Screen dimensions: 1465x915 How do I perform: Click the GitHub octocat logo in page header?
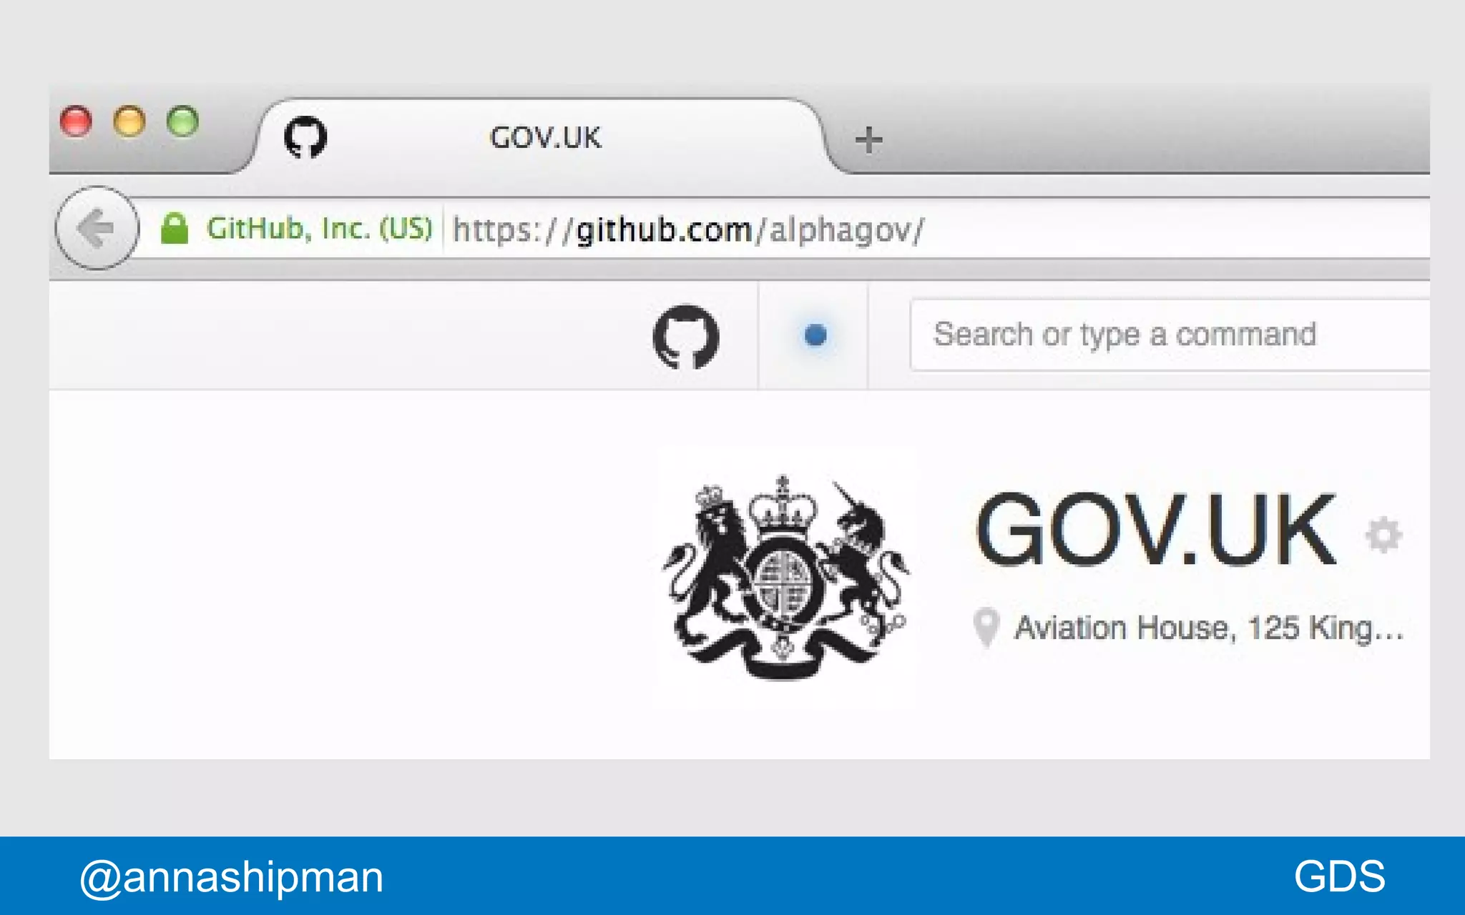(685, 337)
